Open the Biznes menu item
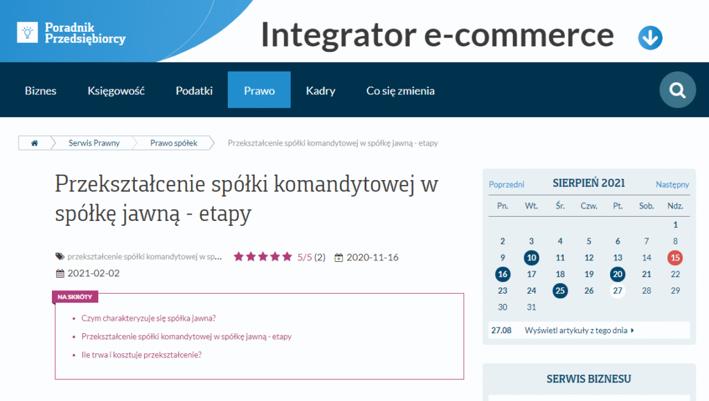This screenshot has width=709, height=401. click(x=41, y=91)
